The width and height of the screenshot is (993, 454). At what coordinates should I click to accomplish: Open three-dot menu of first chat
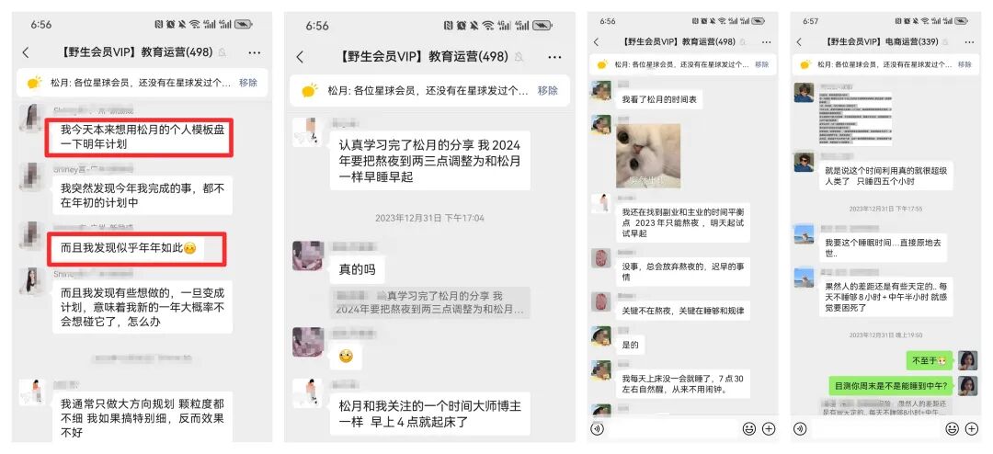(x=255, y=52)
